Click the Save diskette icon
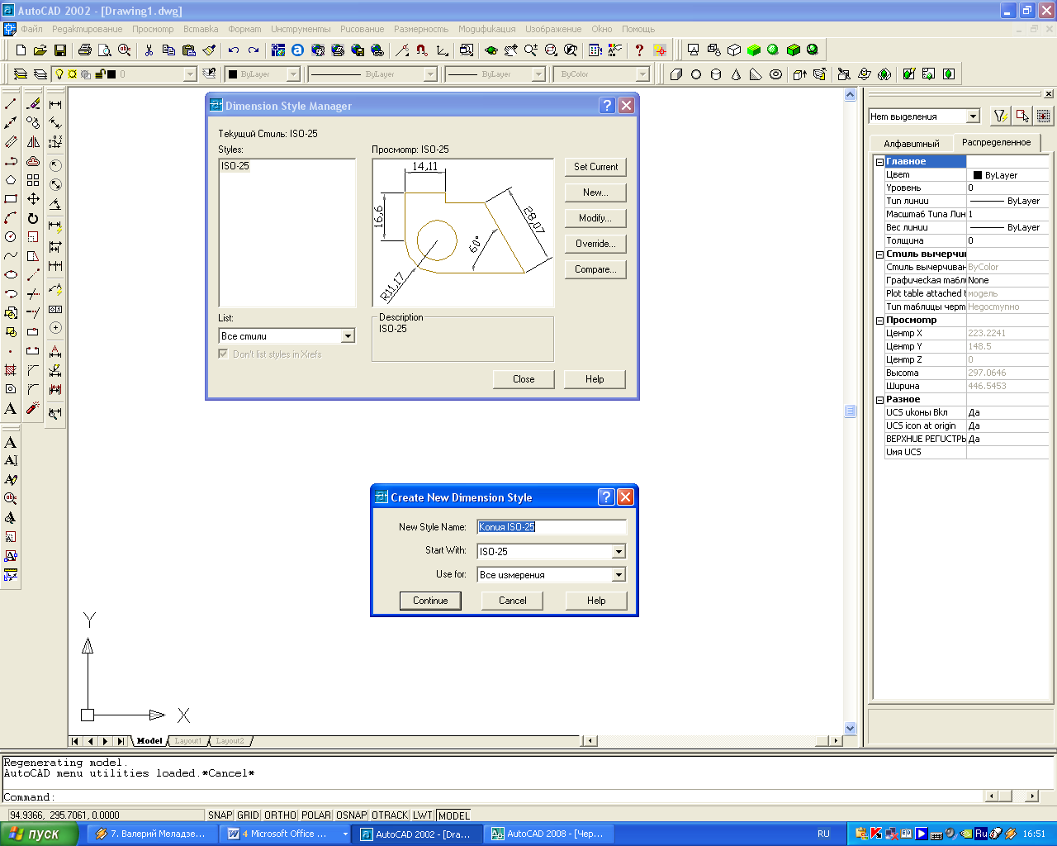This screenshot has height=846, width=1057. [x=60, y=50]
